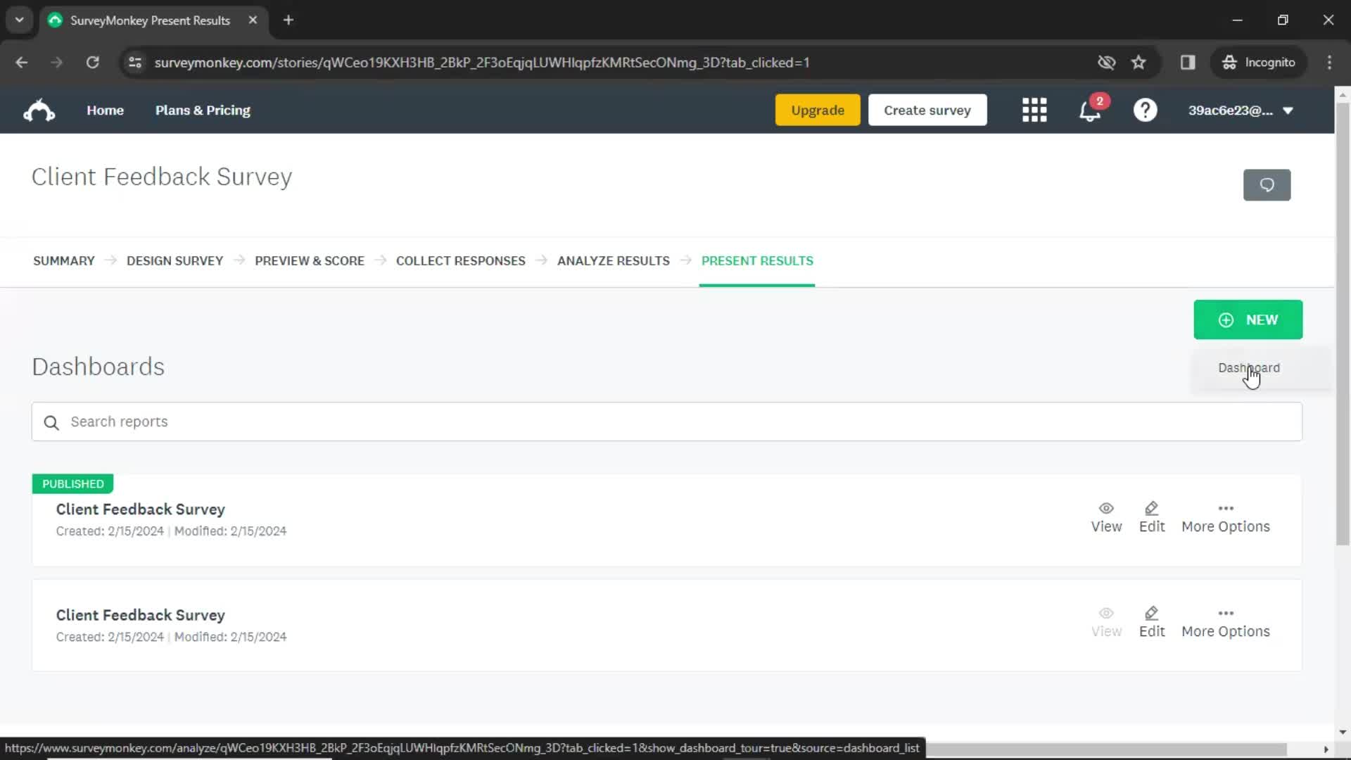Click the apps grid icon

(x=1034, y=110)
